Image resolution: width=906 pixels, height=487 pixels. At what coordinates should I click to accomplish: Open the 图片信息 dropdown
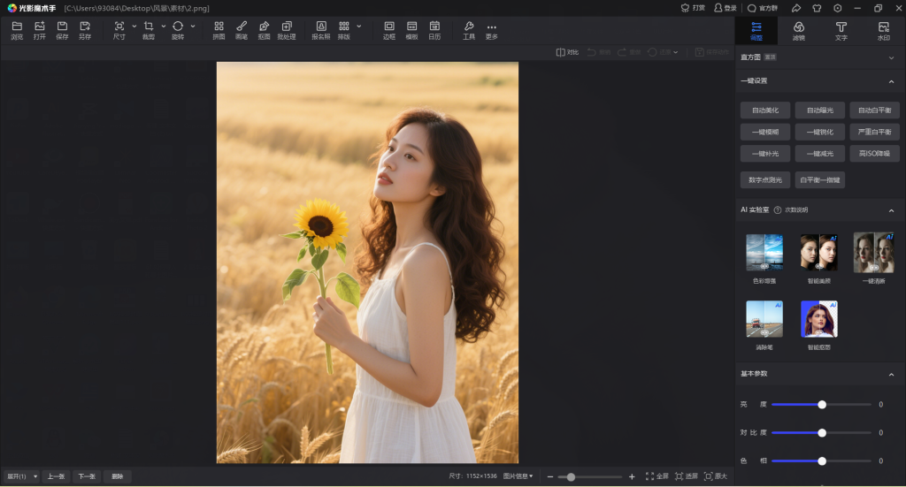coord(518,476)
